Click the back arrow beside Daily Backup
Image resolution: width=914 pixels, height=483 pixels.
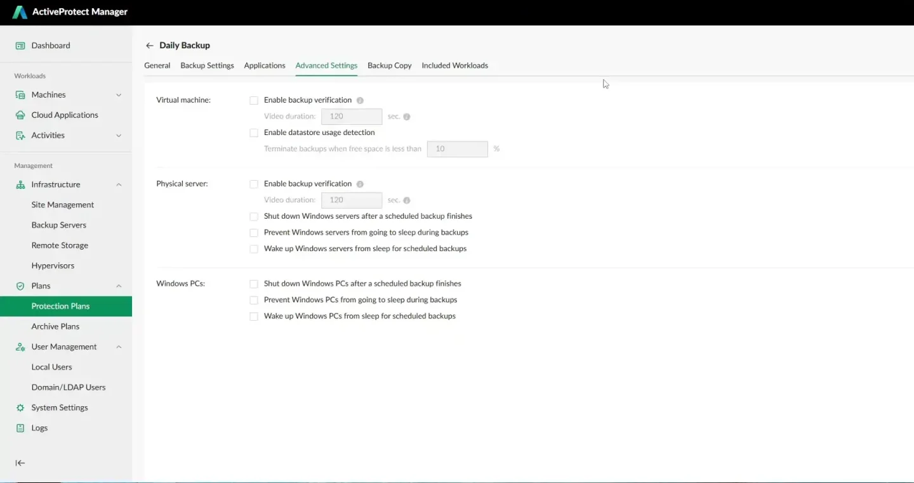149,46
